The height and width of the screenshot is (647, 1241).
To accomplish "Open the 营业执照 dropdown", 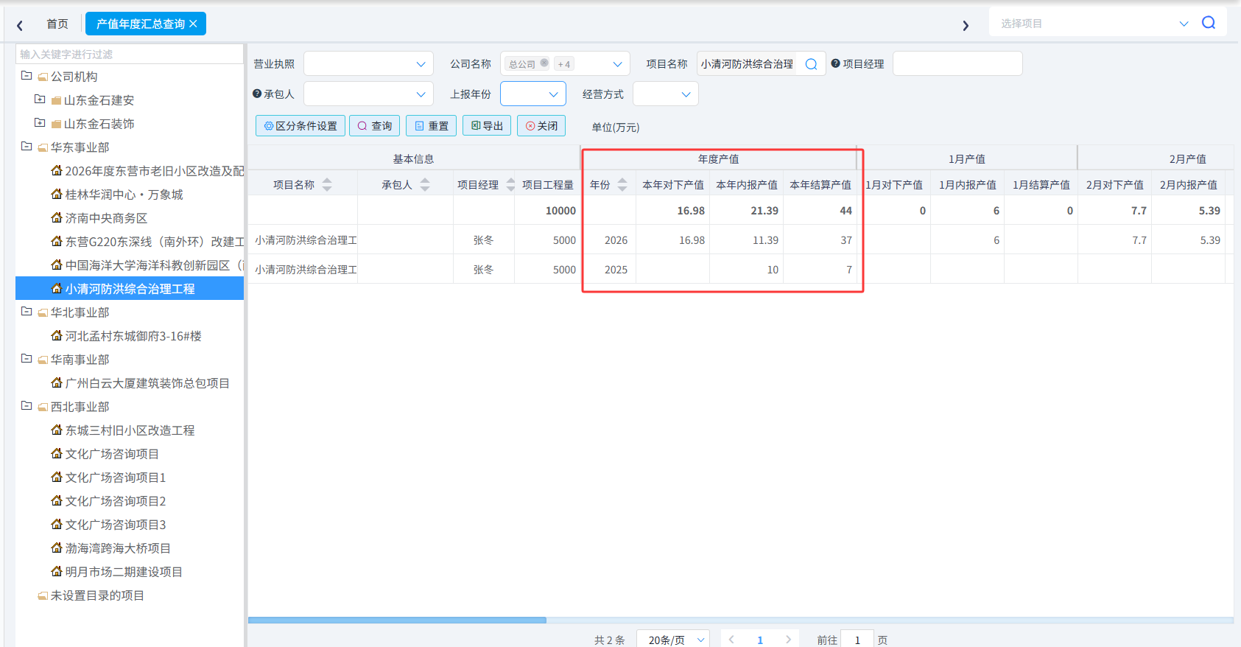I will tap(368, 64).
